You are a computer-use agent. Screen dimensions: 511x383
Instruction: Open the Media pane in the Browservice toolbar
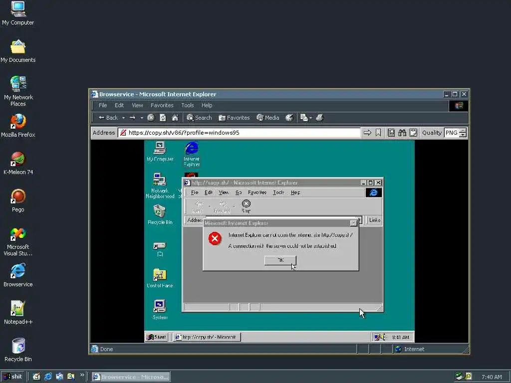(268, 118)
